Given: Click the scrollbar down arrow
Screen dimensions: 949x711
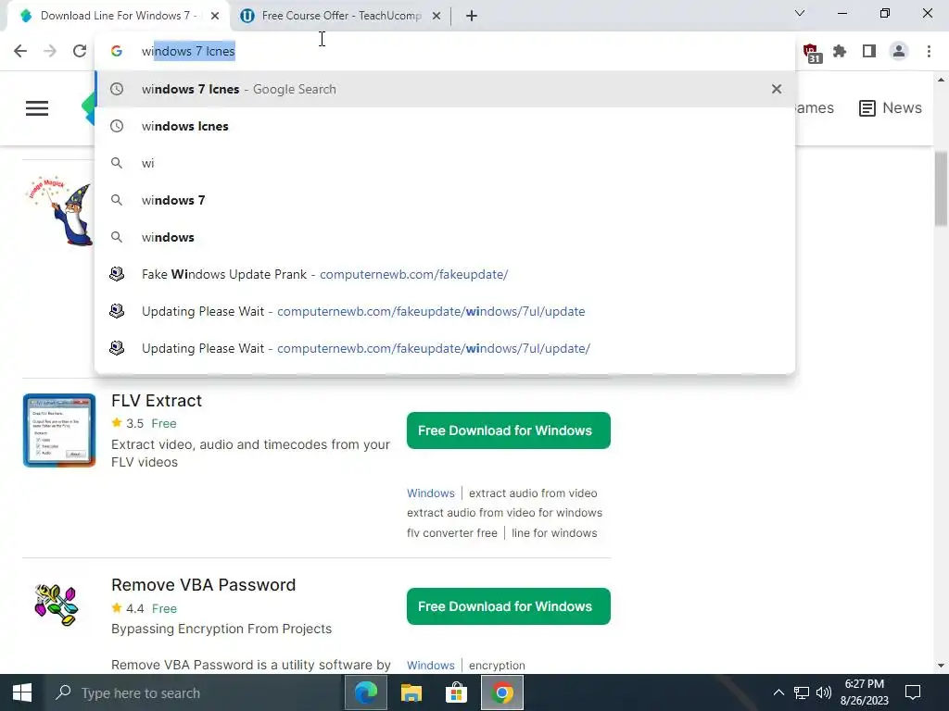Looking at the screenshot, I should [x=941, y=666].
